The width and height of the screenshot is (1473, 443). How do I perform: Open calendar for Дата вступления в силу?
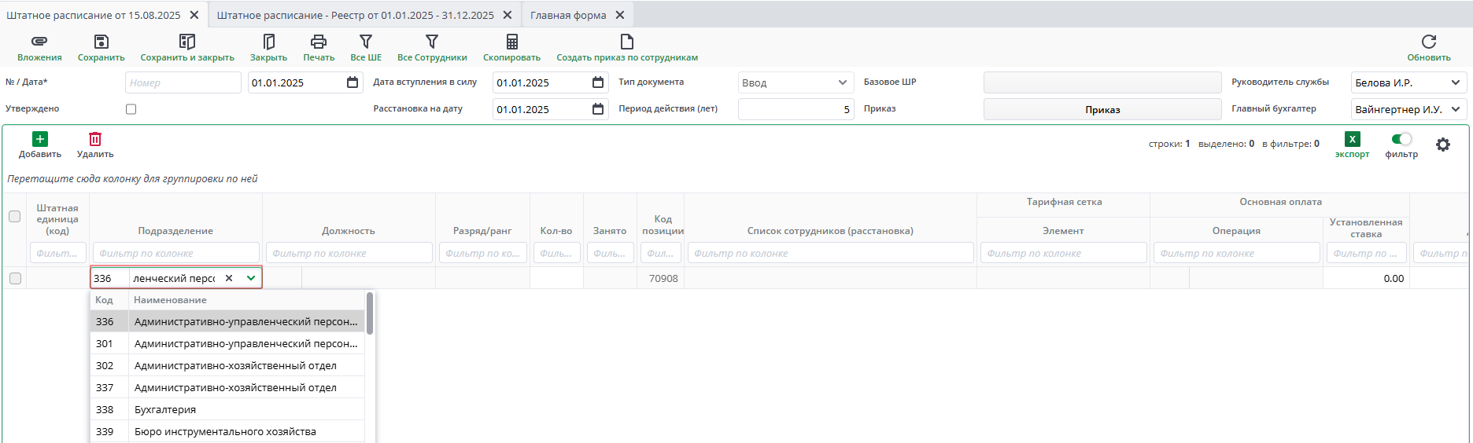pyautogui.click(x=598, y=82)
